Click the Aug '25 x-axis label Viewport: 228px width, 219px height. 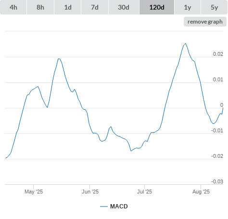[201, 192]
